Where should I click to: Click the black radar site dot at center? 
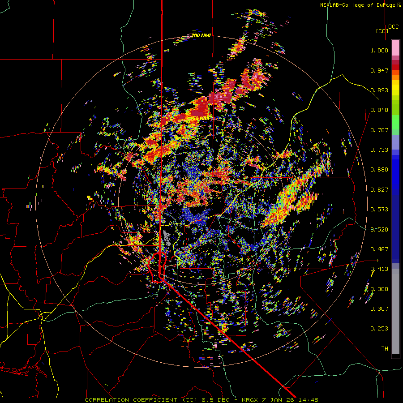(202, 201)
